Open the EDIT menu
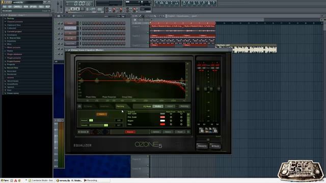Image resolution: width=326 pixels, height=183 pixels. click(x=10, y=7)
